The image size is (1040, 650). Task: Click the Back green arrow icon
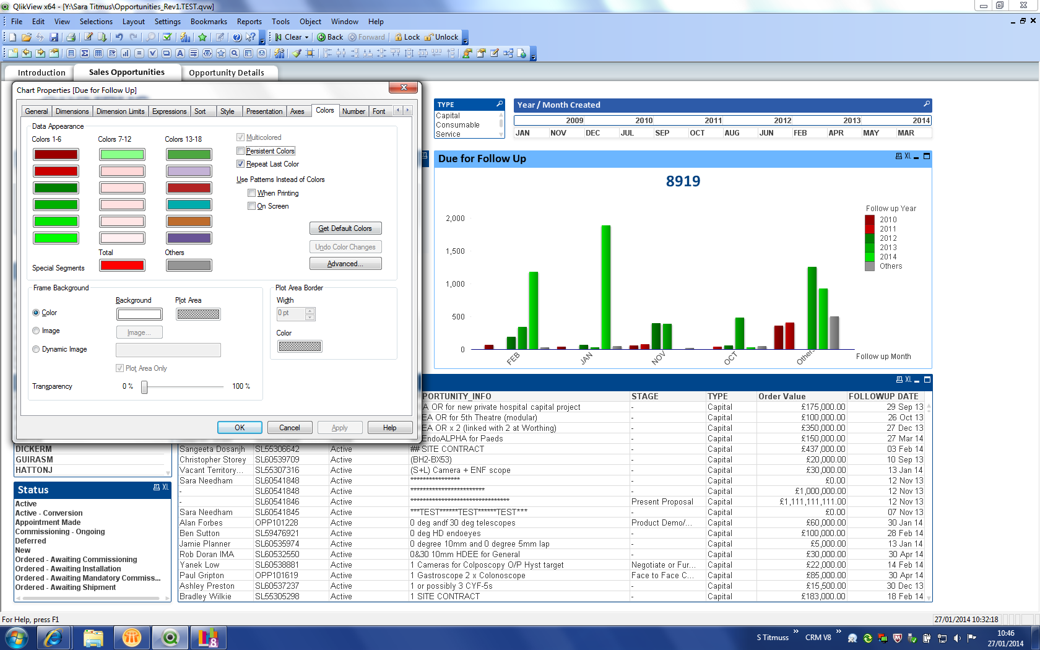tap(321, 37)
